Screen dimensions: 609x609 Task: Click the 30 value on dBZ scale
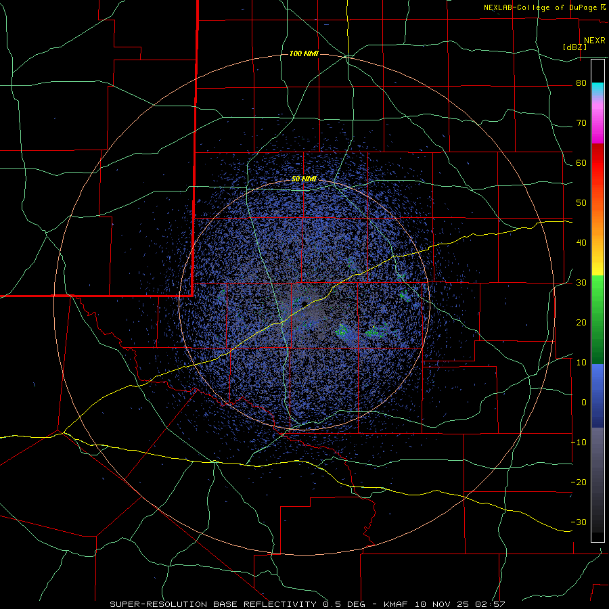pos(581,283)
